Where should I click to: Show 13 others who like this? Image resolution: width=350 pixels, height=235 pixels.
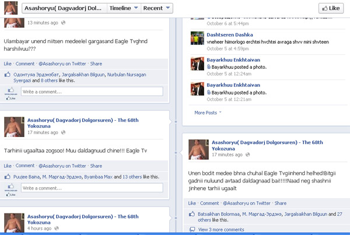[132, 177]
